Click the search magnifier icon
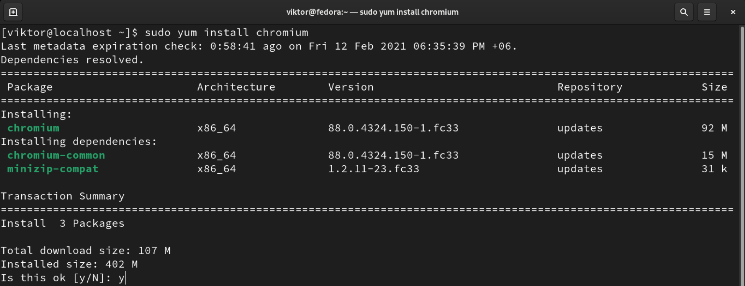The image size is (745, 286). 684,12
